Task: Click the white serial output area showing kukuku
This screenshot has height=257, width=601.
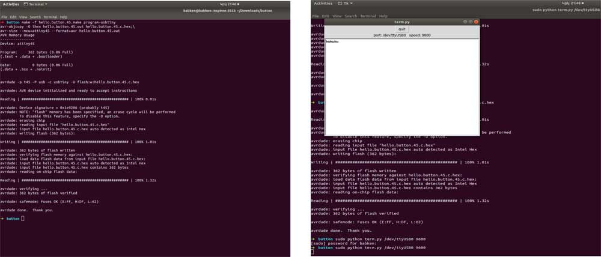Action: pos(401,86)
